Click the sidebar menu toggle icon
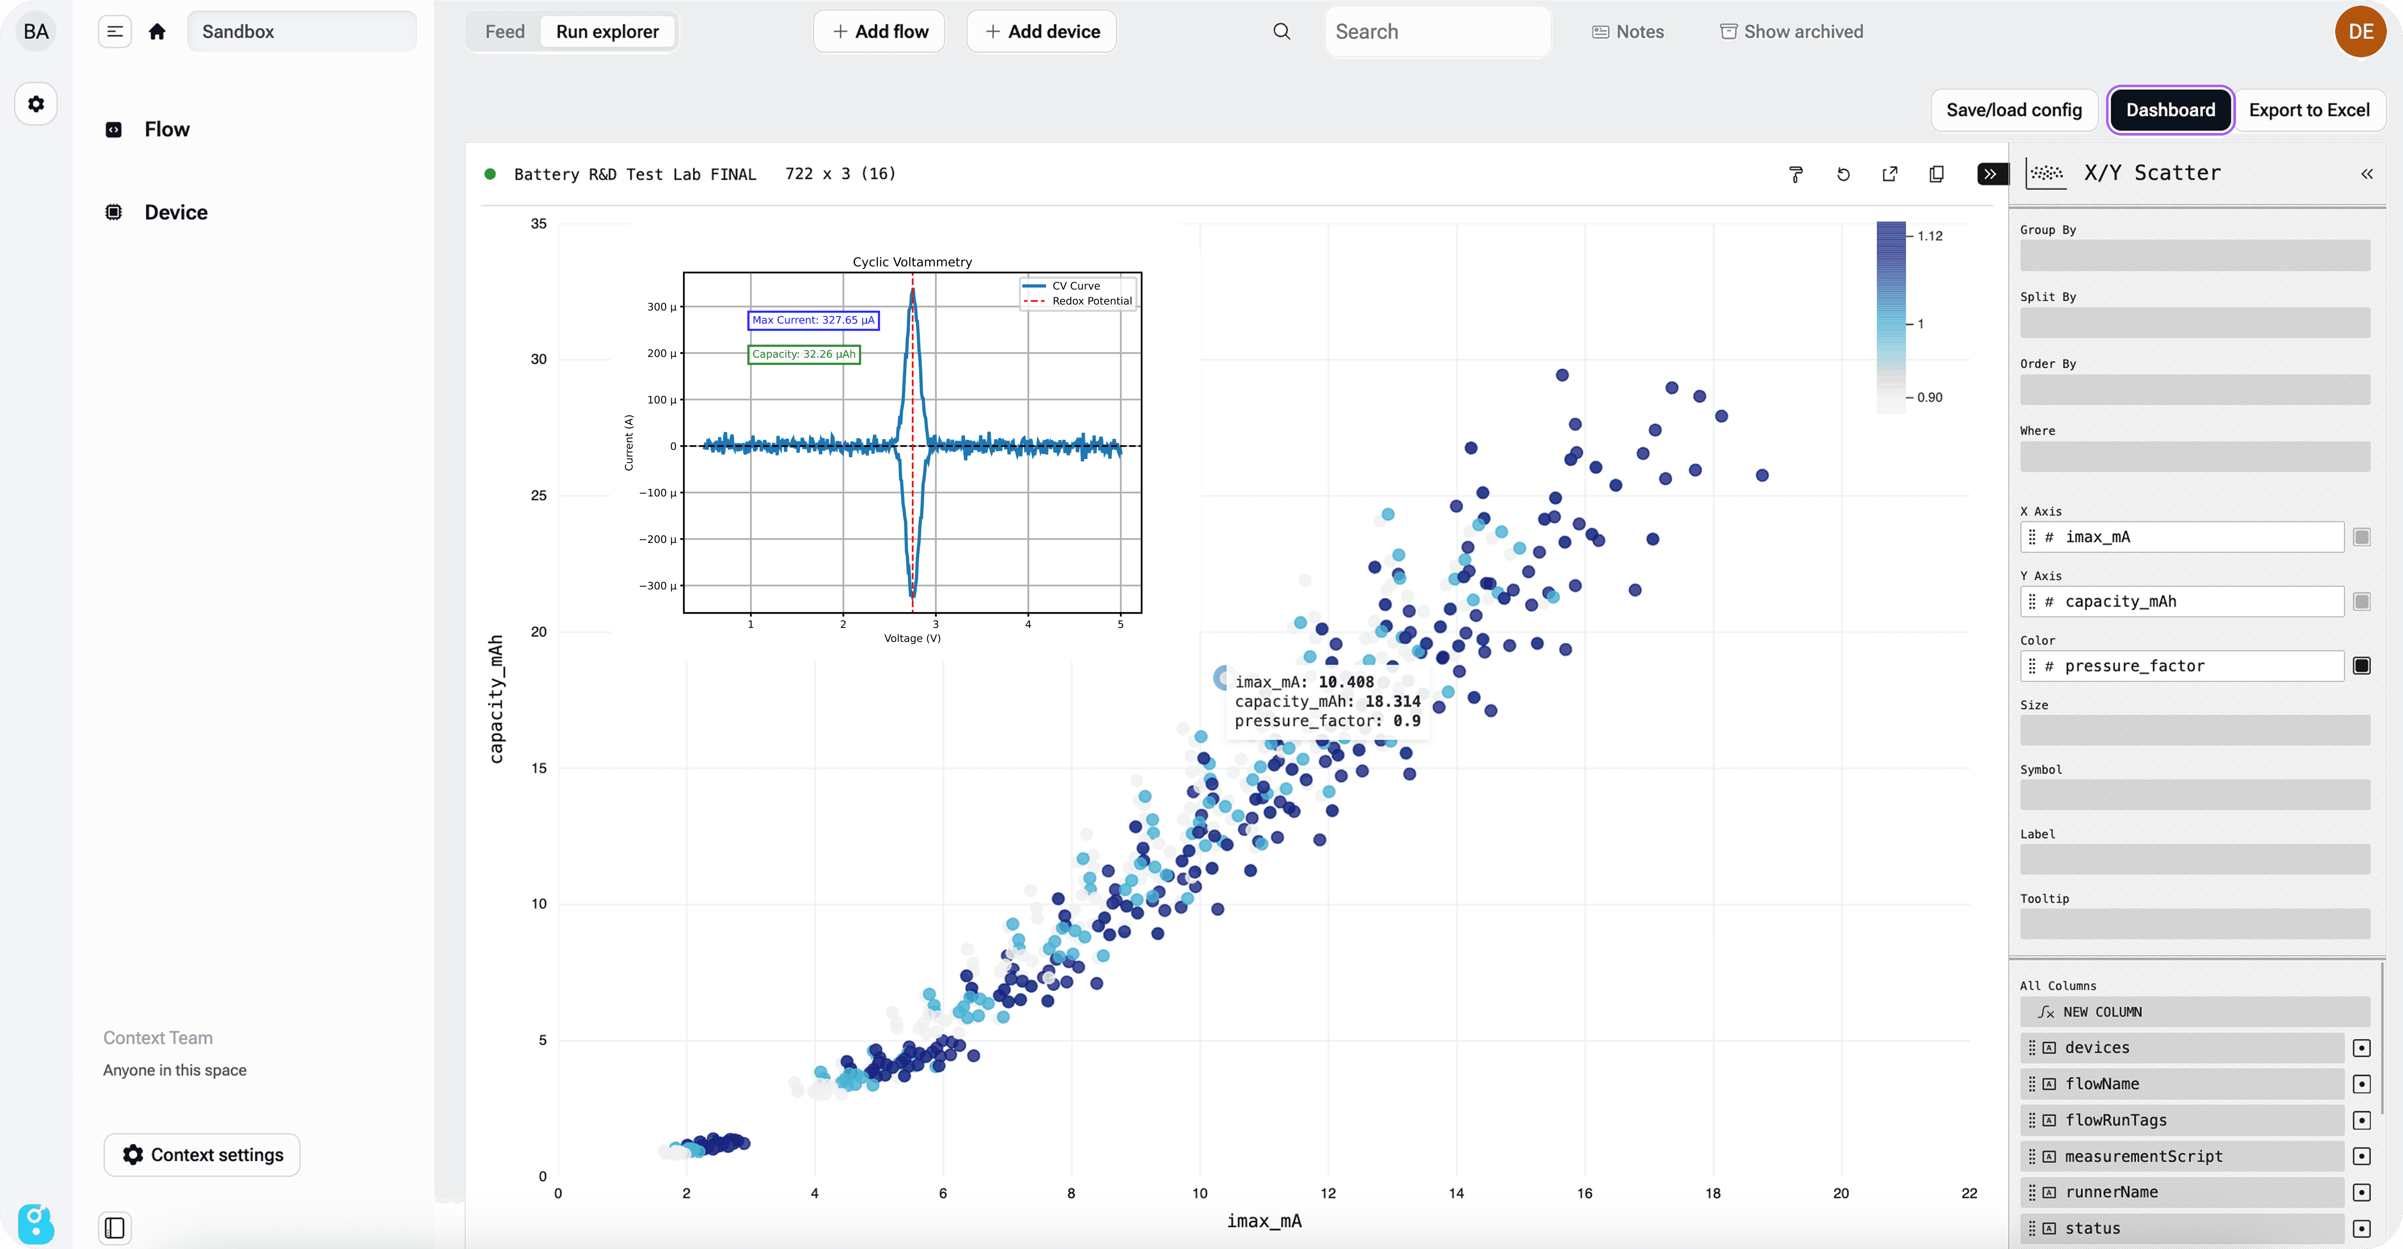Screen dimensions: 2403x1249 (x=115, y=32)
